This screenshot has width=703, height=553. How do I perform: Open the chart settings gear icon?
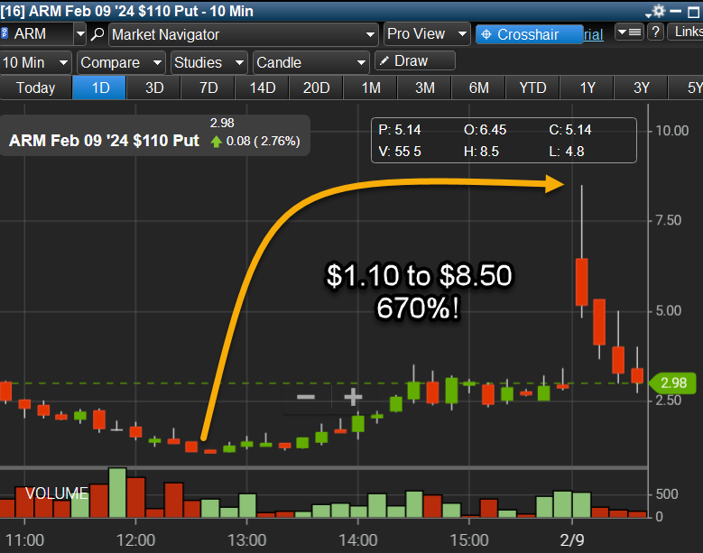[659, 10]
